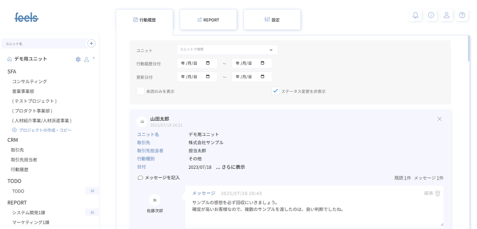Click the SFA section heading

click(12, 71)
